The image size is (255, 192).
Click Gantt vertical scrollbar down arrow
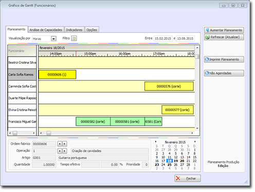[x=197, y=128]
